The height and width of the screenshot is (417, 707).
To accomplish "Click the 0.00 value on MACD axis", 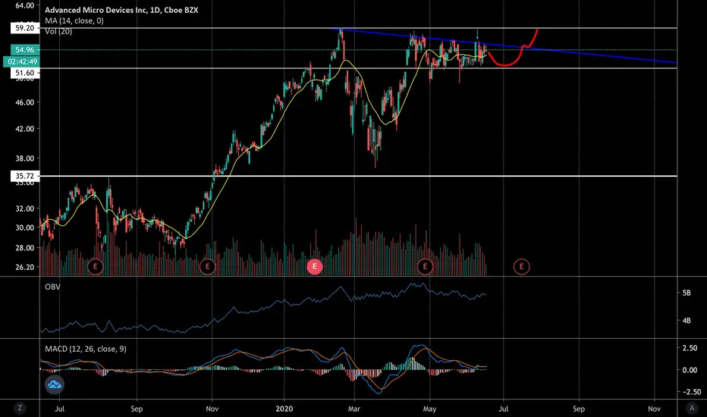I will coord(690,370).
